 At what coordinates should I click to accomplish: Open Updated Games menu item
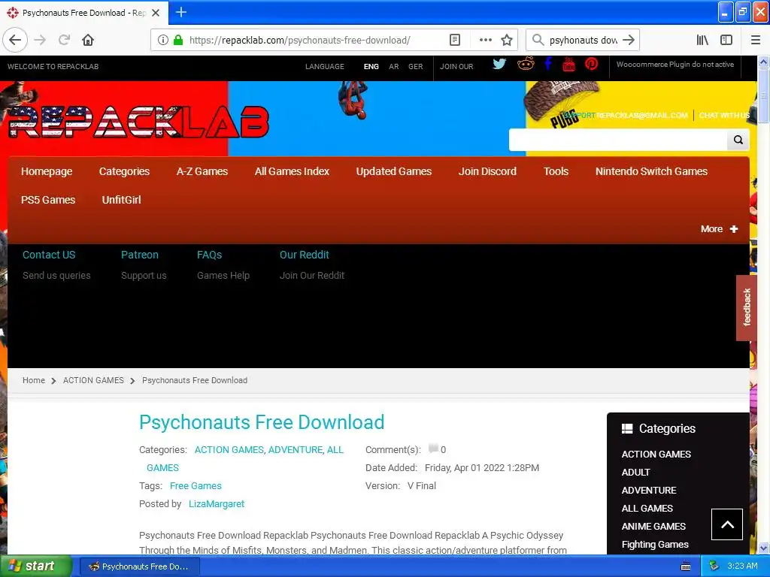[x=394, y=171]
